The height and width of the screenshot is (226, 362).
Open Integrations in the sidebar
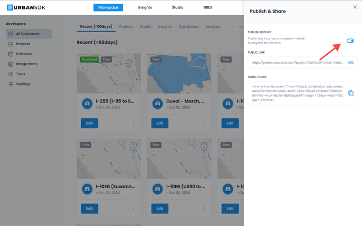point(26,64)
